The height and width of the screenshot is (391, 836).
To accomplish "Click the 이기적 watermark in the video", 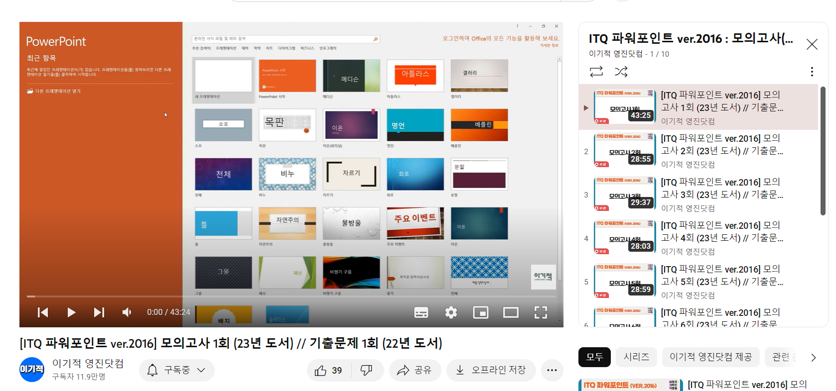I will [x=543, y=277].
